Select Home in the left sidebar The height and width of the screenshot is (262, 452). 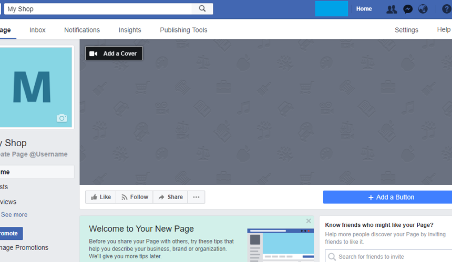(x=37, y=172)
